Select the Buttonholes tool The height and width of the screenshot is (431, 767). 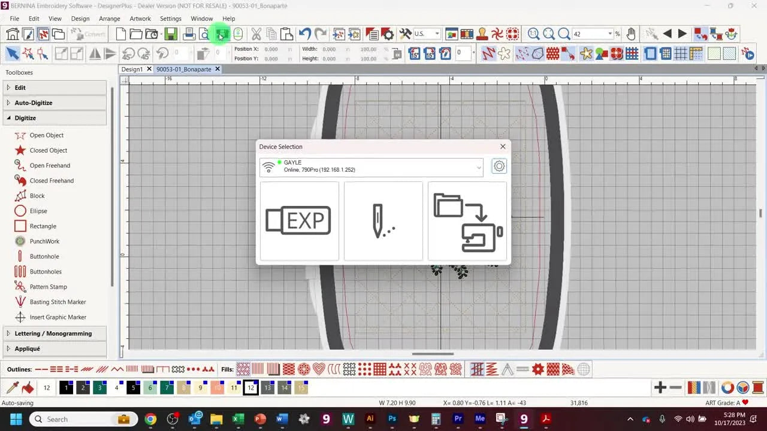pos(38,271)
